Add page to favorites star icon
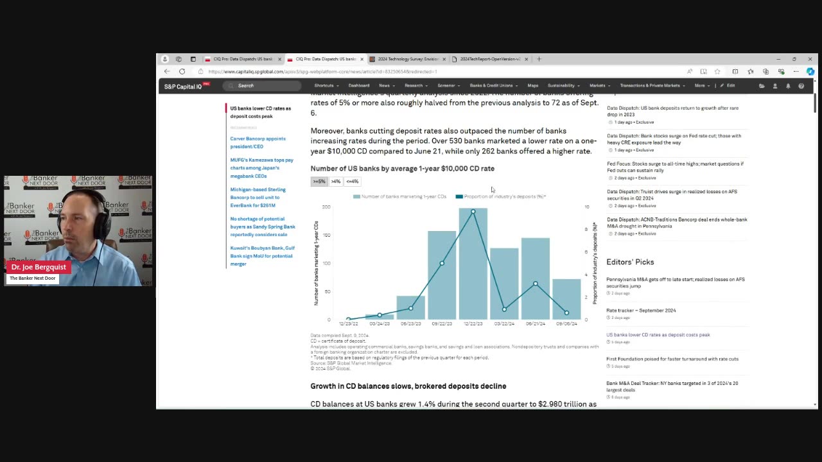 pyautogui.click(x=717, y=71)
